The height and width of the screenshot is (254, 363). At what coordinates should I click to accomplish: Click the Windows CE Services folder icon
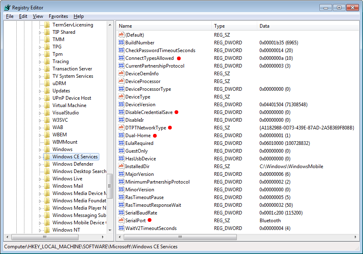coord(47,157)
